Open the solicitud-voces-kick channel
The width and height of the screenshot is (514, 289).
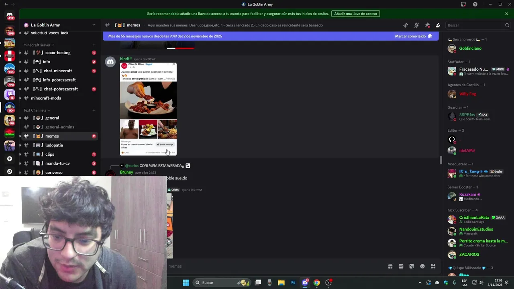pos(59,33)
